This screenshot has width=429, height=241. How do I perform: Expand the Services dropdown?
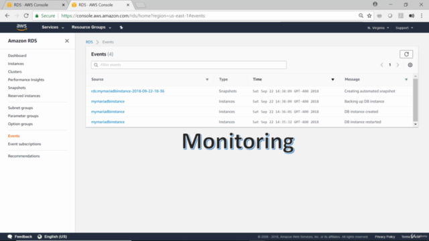(x=53, y=27)
